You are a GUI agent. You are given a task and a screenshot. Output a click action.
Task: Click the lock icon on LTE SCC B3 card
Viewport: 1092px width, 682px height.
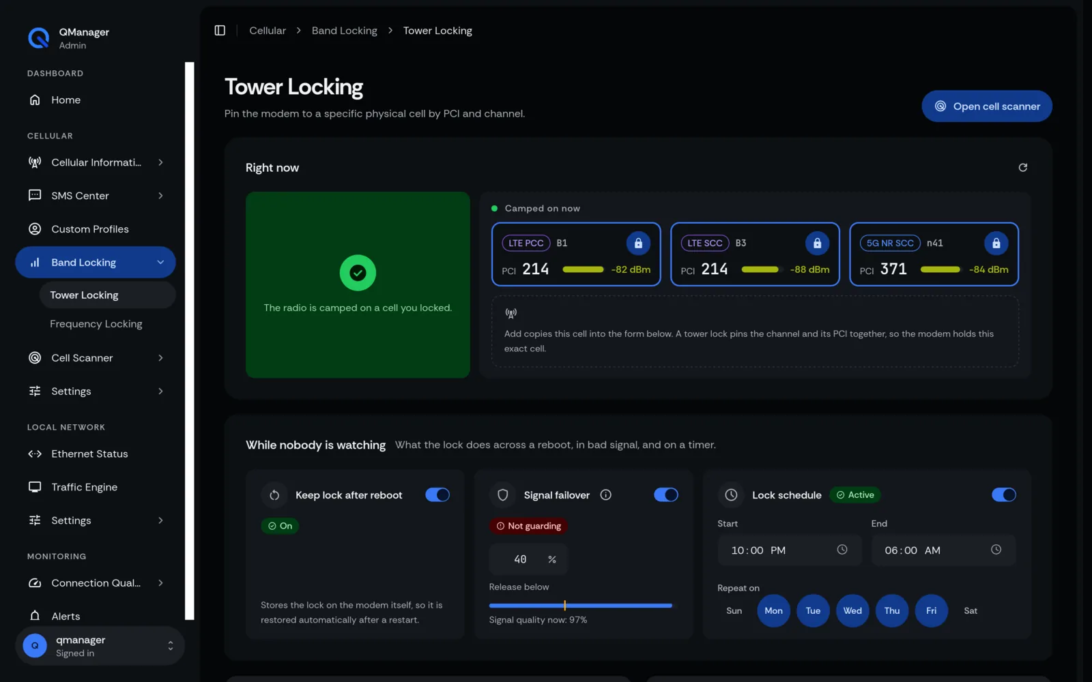click(x=817, y=243)
